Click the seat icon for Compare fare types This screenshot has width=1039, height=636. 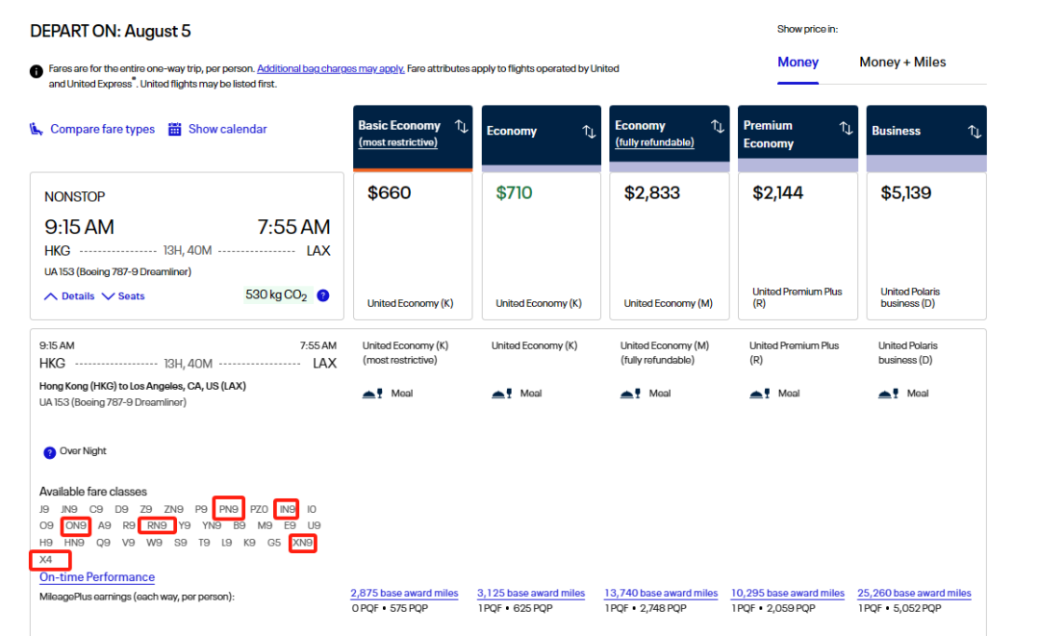37,129
